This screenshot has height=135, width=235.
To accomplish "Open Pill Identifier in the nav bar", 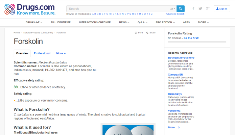I will pos(61,22).
